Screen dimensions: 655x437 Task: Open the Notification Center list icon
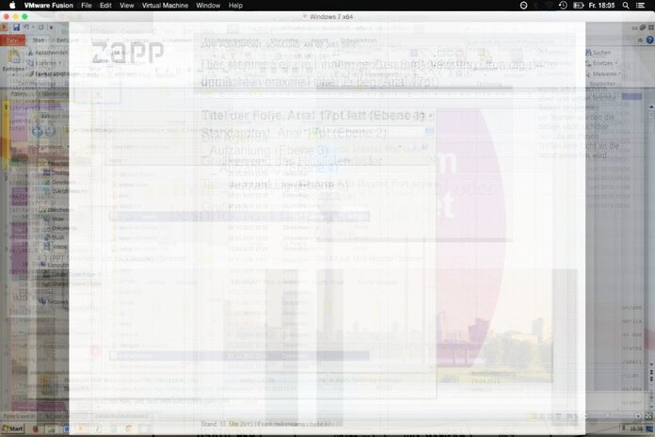pos(640,6)
